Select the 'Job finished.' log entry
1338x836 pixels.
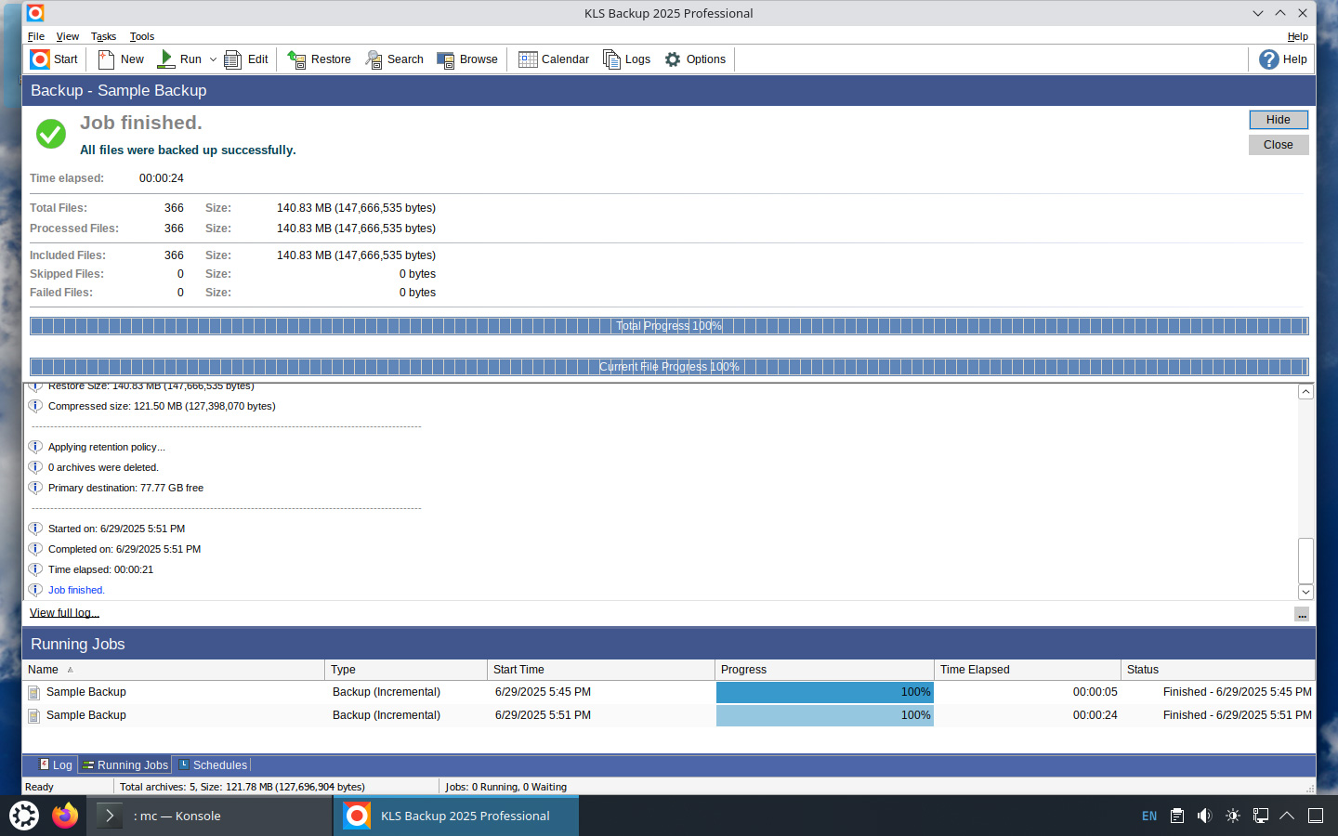point(76,590)
